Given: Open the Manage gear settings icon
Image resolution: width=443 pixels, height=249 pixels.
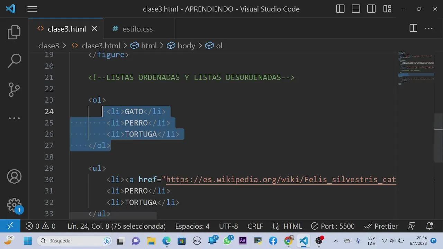Looking at the screenshot, I should click(x=14, y=205).
